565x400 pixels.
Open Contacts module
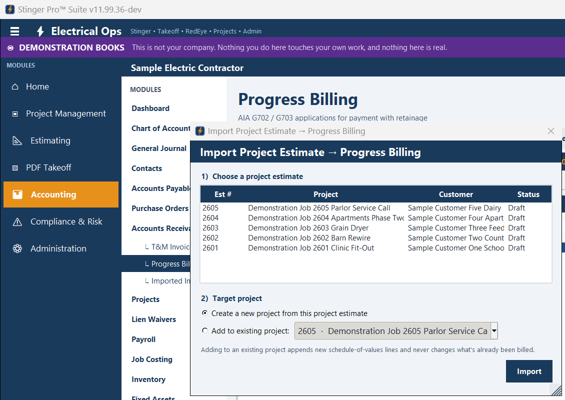click(x=146, y=168)
